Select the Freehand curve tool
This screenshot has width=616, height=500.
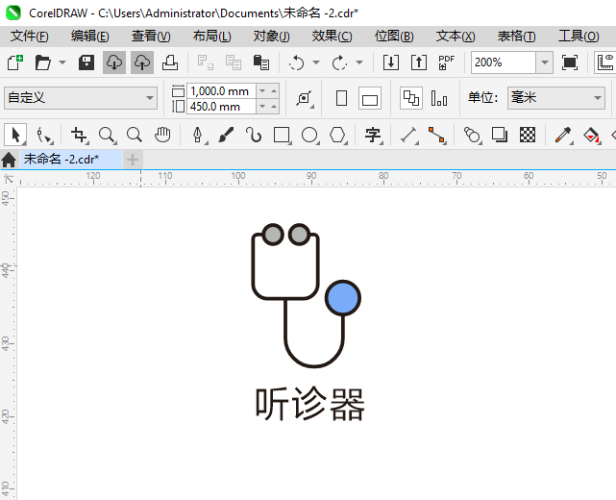(x=254, y=135)
